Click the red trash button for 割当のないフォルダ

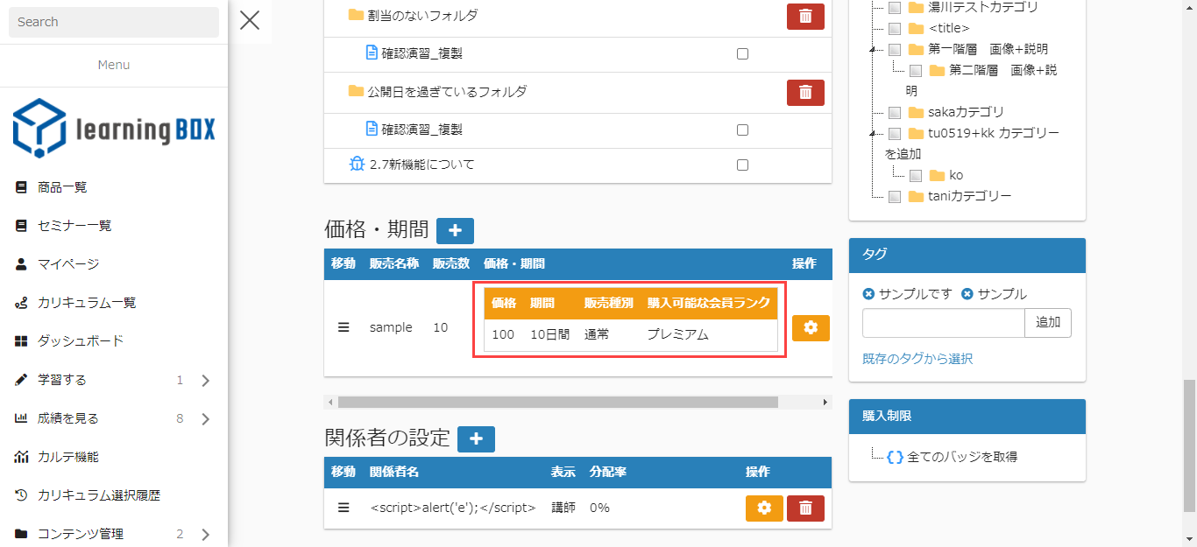805,16
